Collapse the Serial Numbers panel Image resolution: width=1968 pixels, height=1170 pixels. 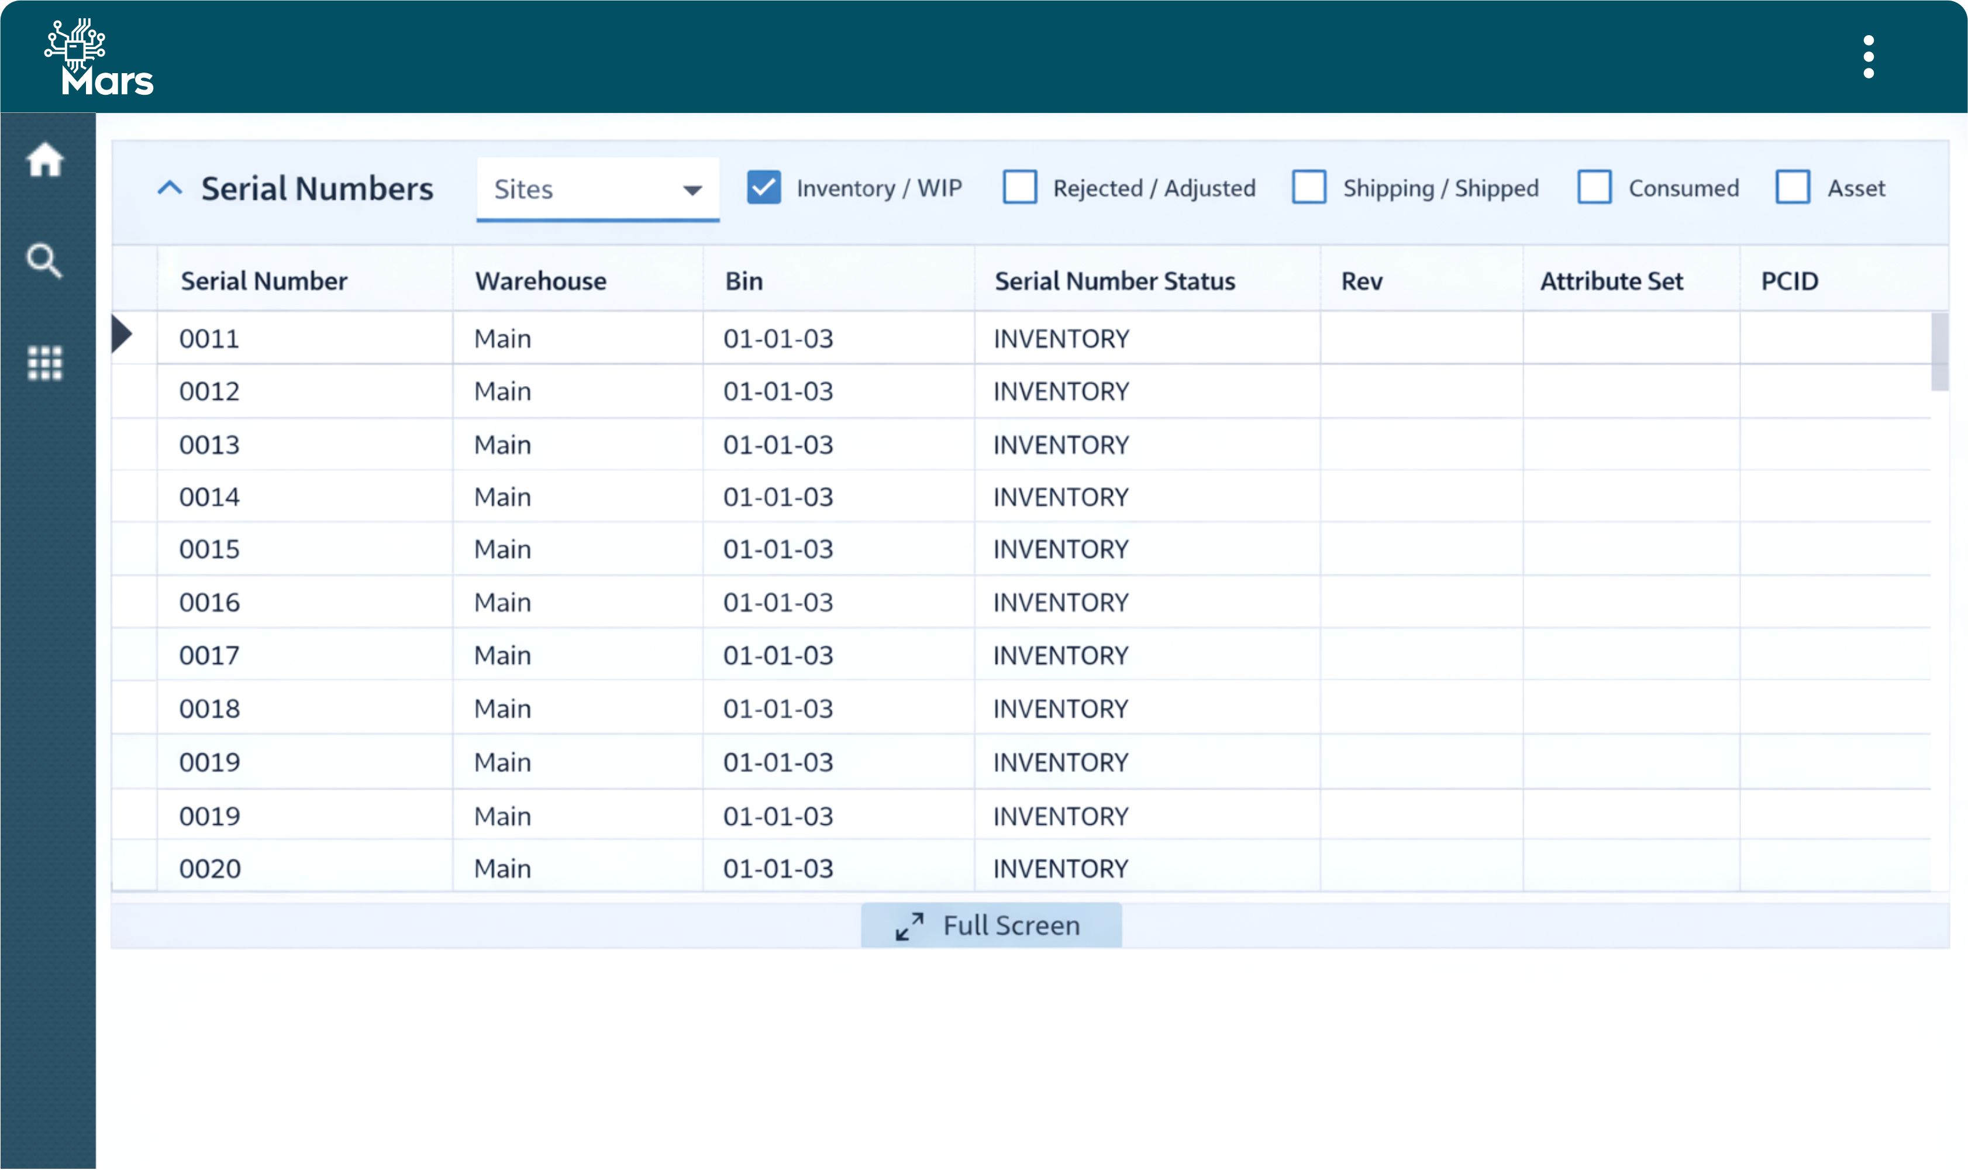tap(170, 188)
